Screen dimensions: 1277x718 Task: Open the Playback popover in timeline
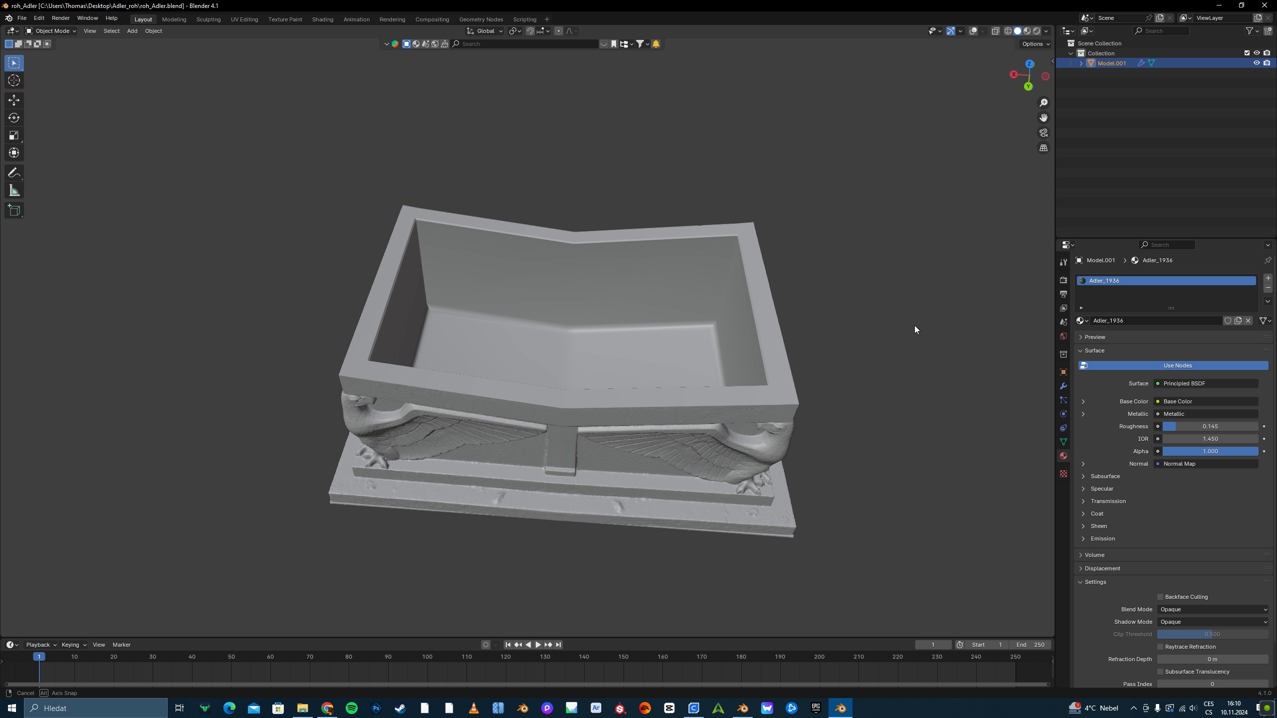pyautogui.click(x=41, y=645)
